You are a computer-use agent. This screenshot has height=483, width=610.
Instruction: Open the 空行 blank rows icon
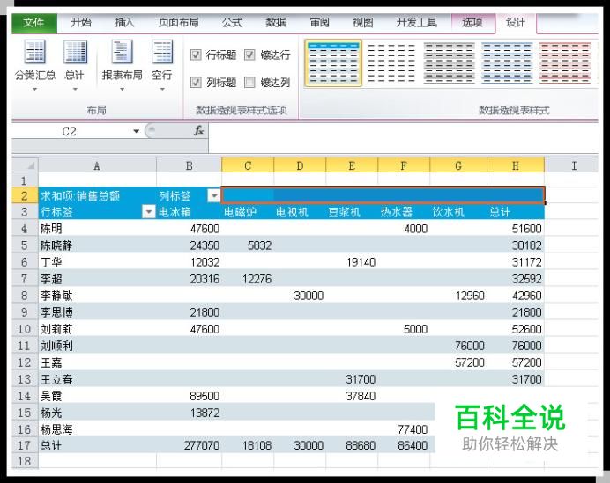point(162,53)
